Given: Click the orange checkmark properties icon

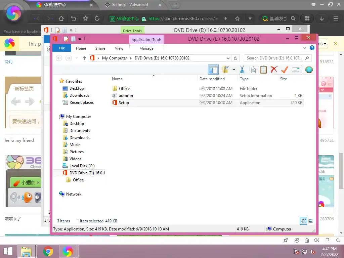Looking at the screenshot, I should pyautogui.click(x=285, y=70).
